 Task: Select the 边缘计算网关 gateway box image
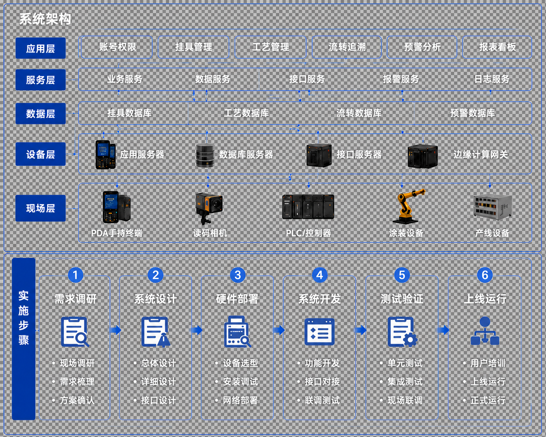coord(423,156)
